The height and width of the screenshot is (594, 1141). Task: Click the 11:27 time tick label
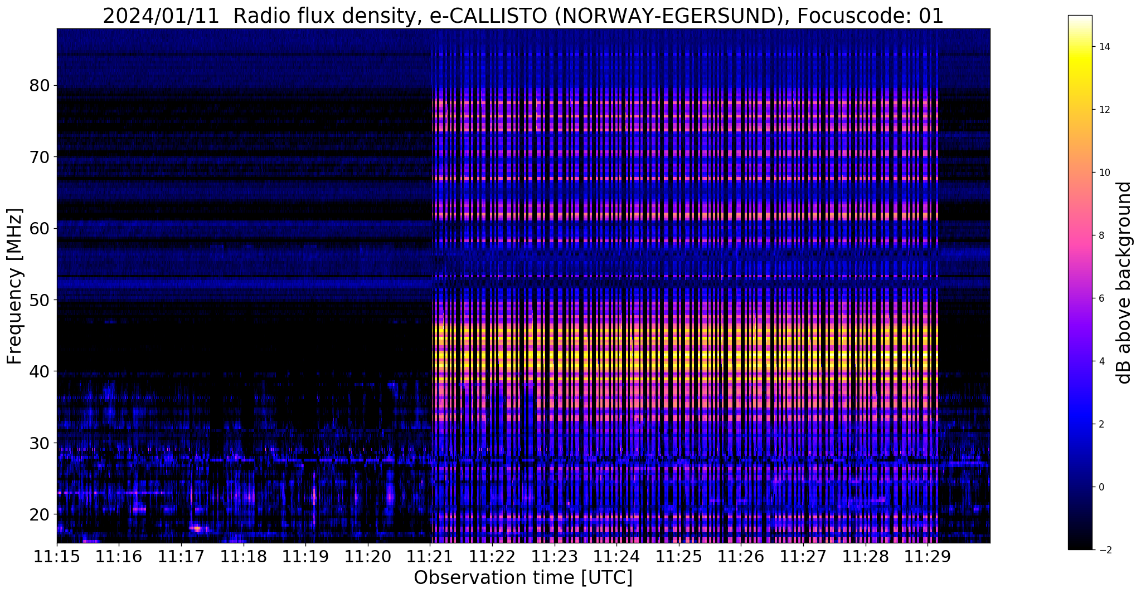(x=803, y=557)
